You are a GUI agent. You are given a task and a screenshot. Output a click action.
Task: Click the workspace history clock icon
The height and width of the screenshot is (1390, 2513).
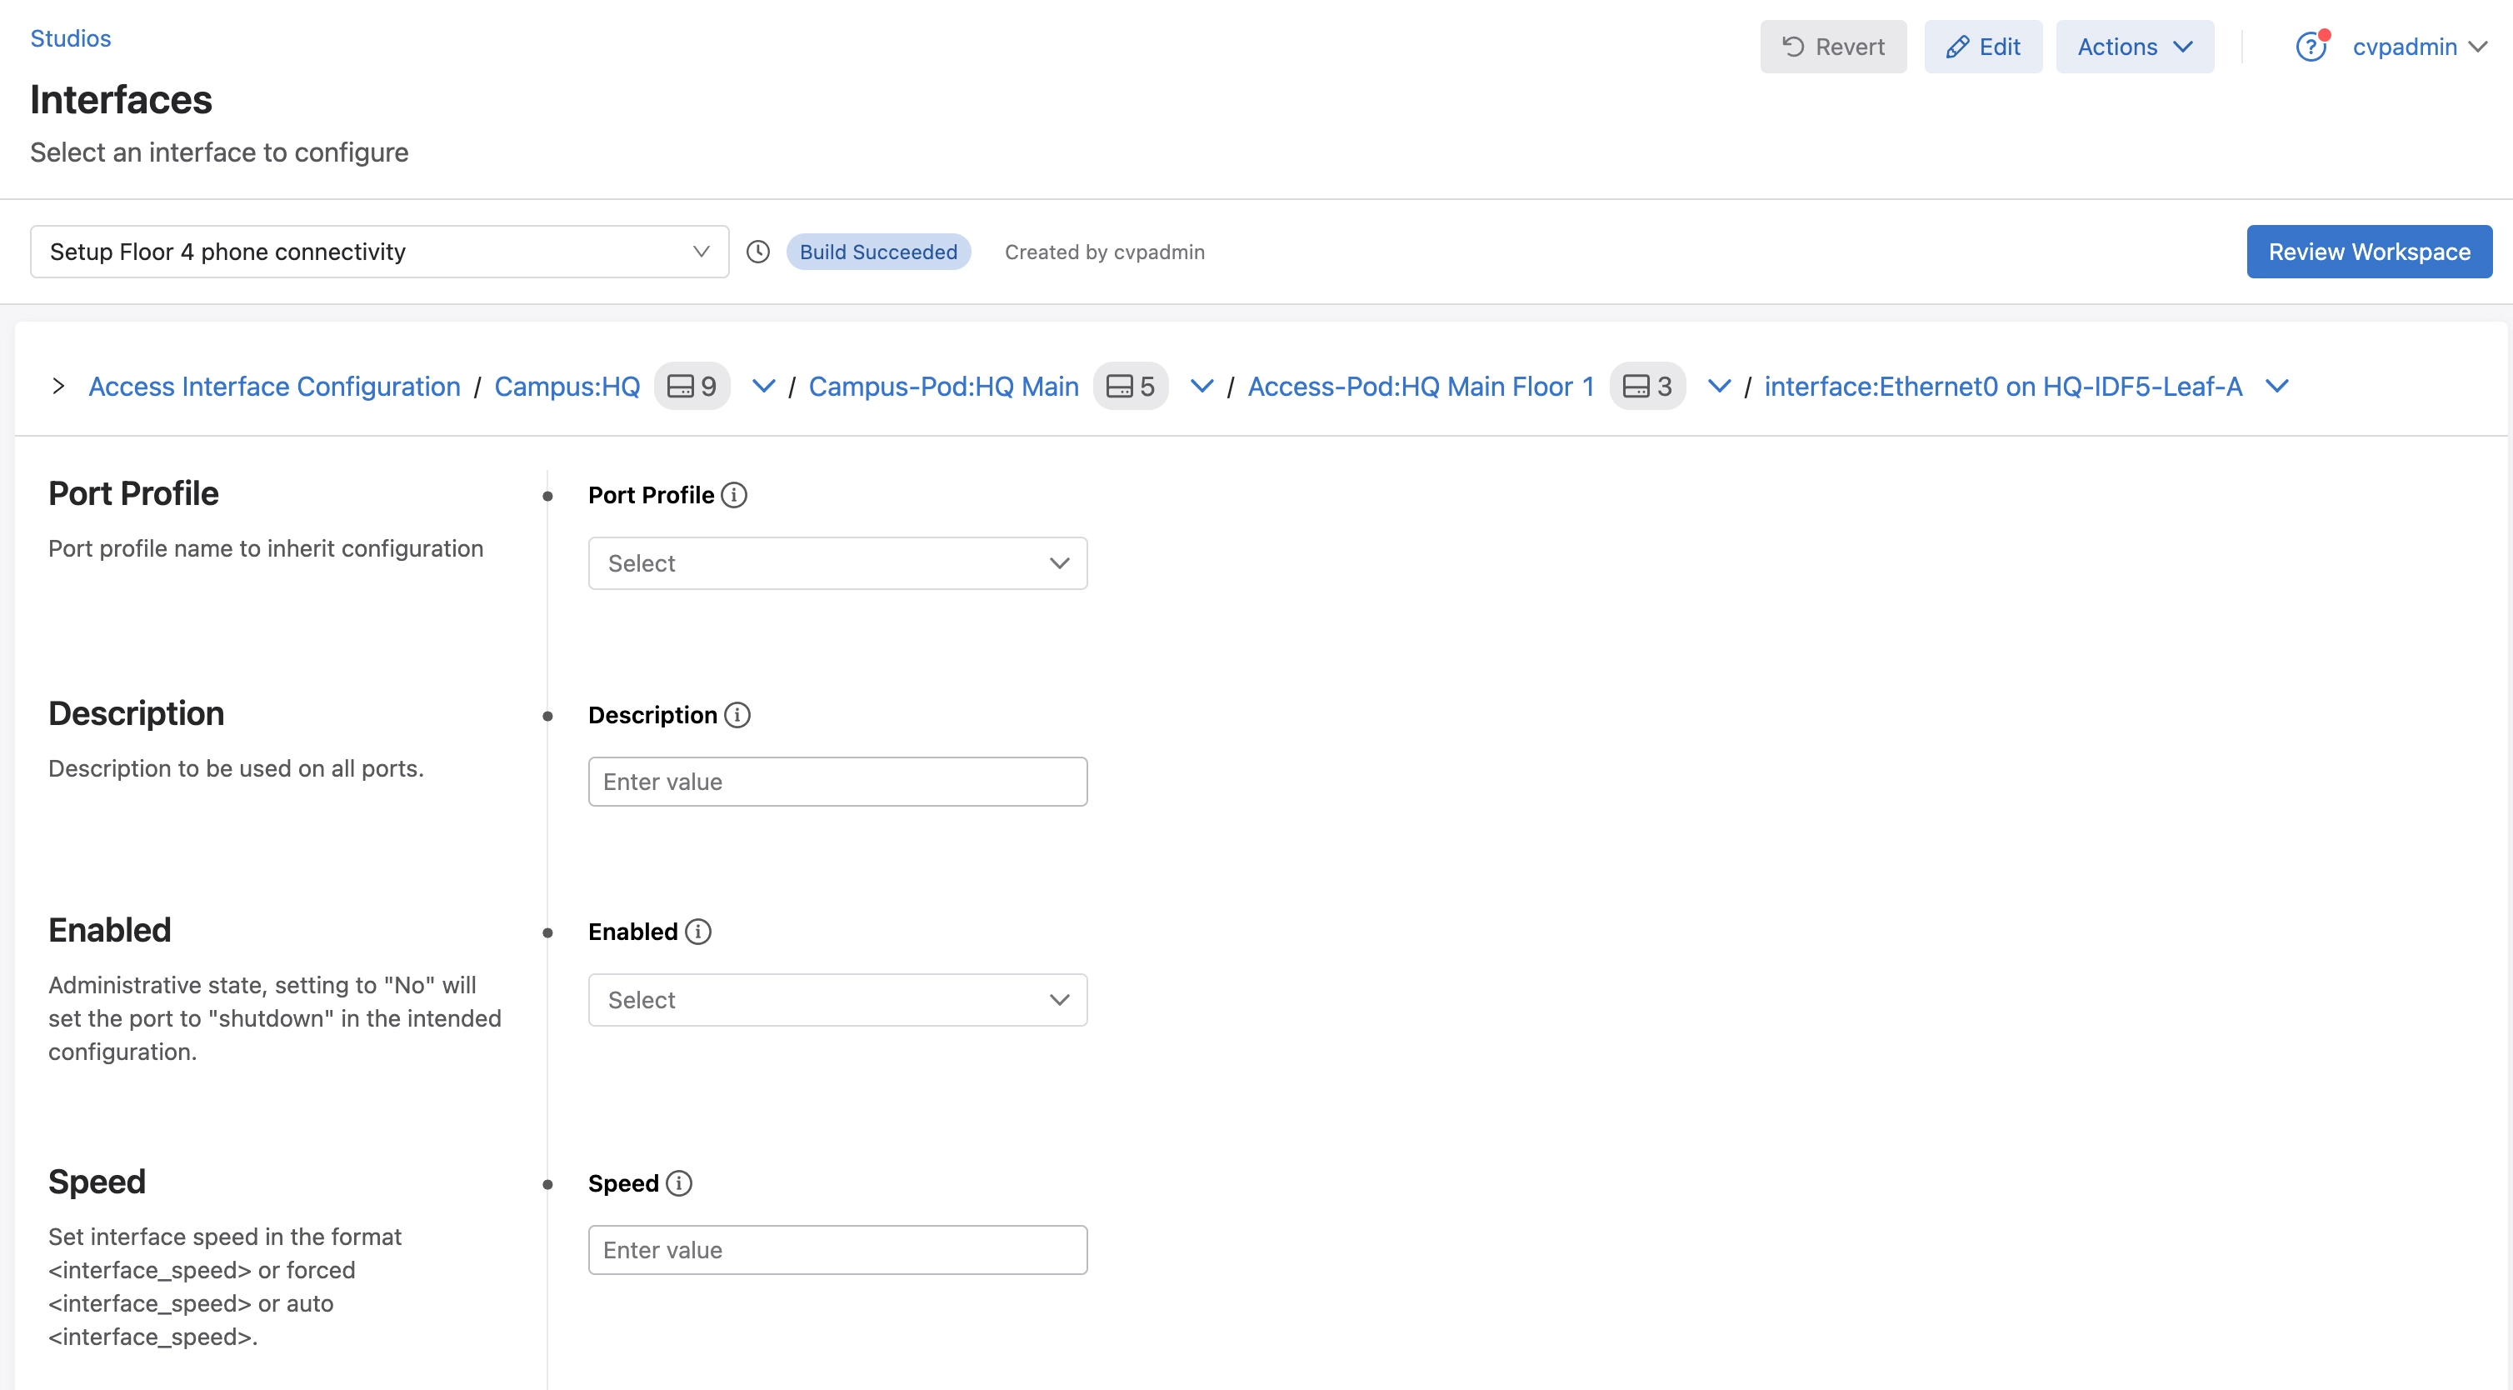coord(759,252)
